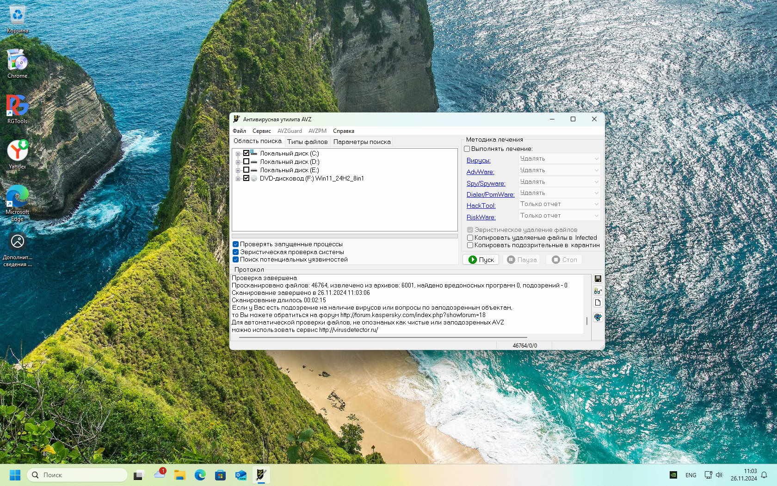Click the blank page clear protocol icon

point(598,303)
